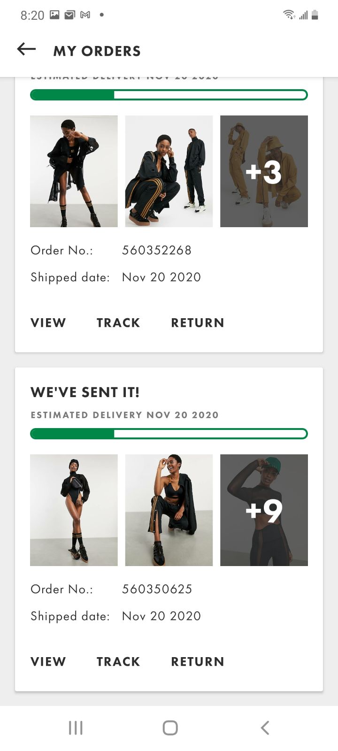
Task: Select the black sheer jacket product photo
Action: (74, 171)
